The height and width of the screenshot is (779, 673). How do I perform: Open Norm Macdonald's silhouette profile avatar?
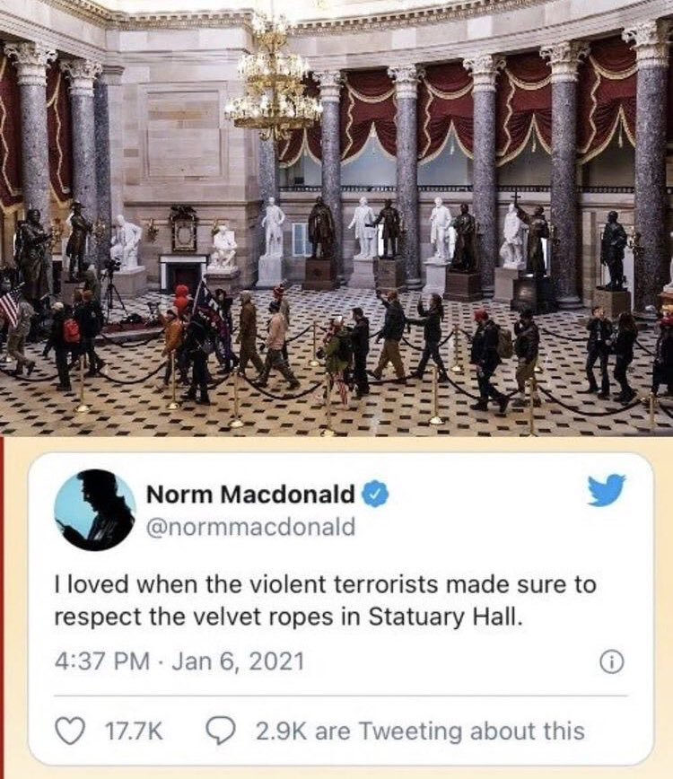pos(95,510)
